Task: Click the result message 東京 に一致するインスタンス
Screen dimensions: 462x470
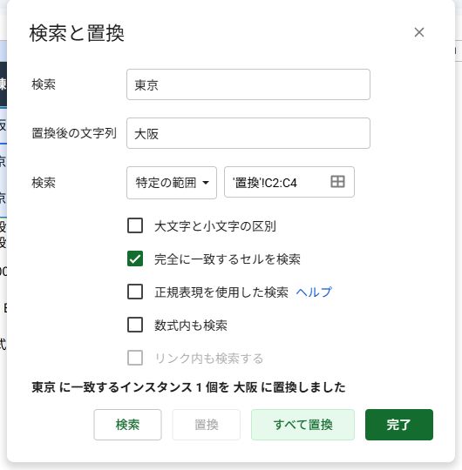Action: click(x=188, y=387)
